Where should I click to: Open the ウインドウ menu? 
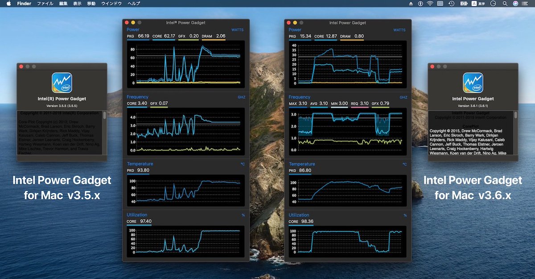[x=111, y=4]
